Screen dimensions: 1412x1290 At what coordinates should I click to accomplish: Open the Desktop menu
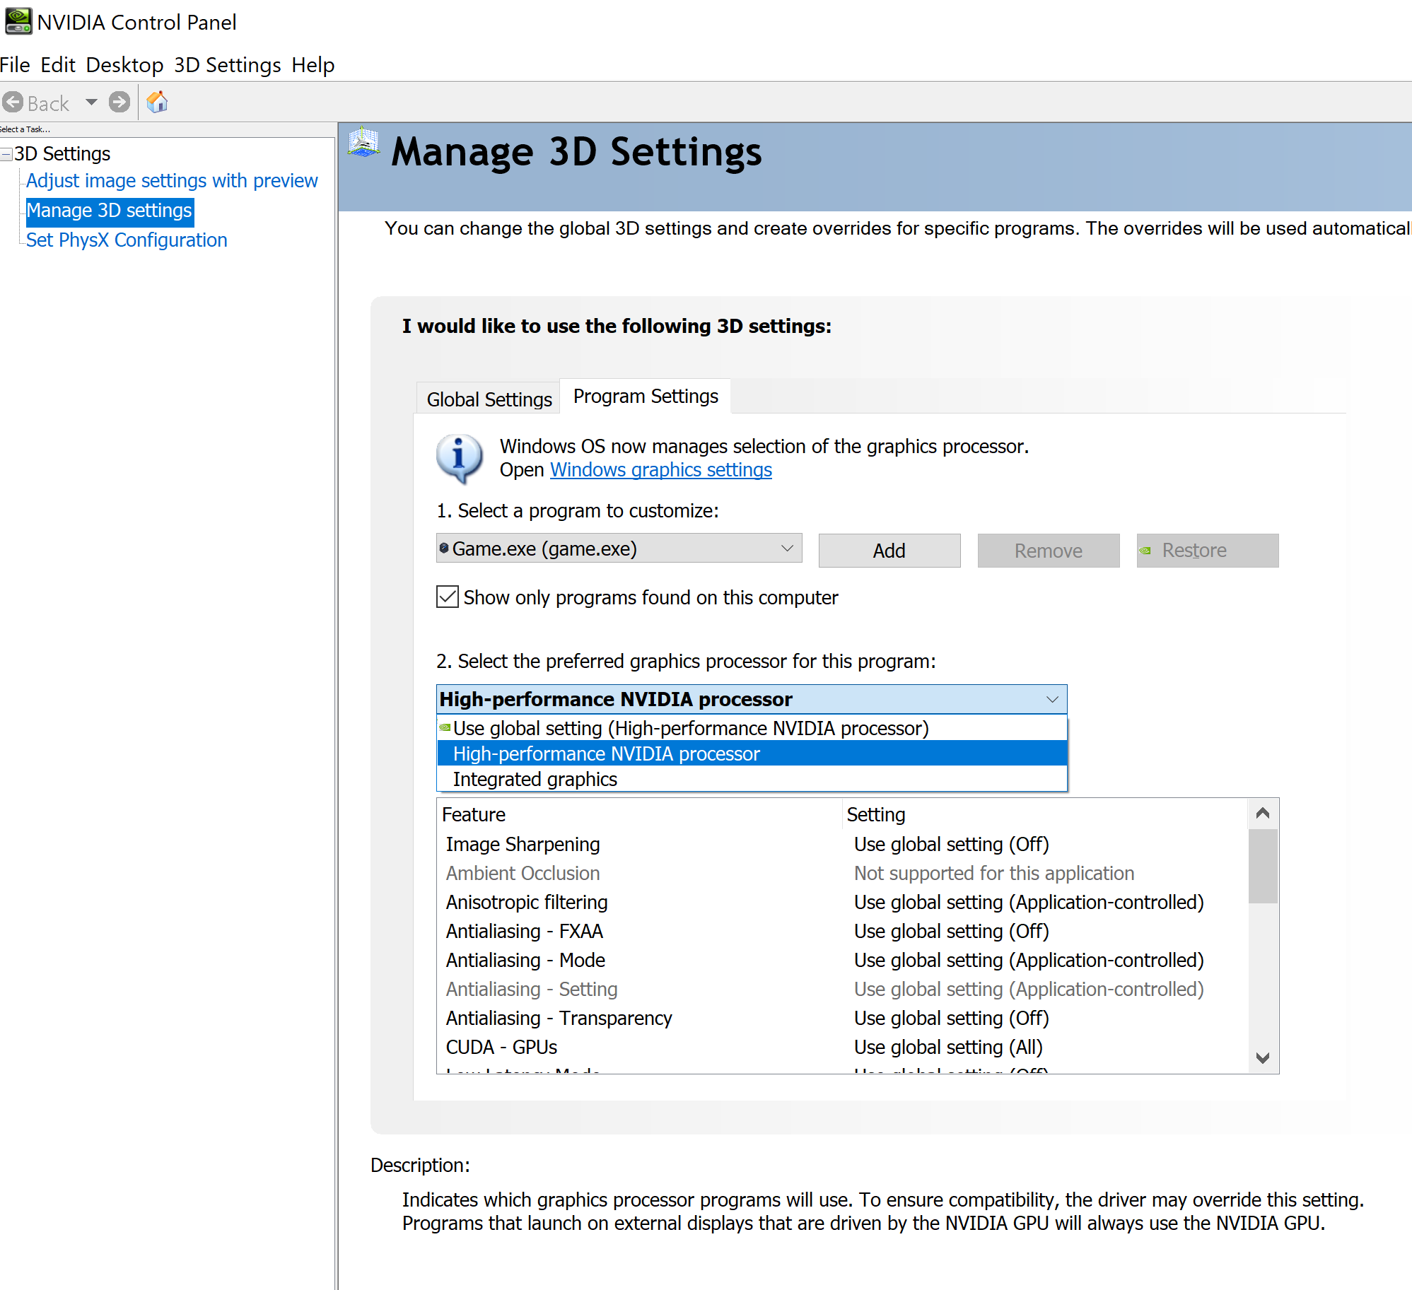click(124, 65)
